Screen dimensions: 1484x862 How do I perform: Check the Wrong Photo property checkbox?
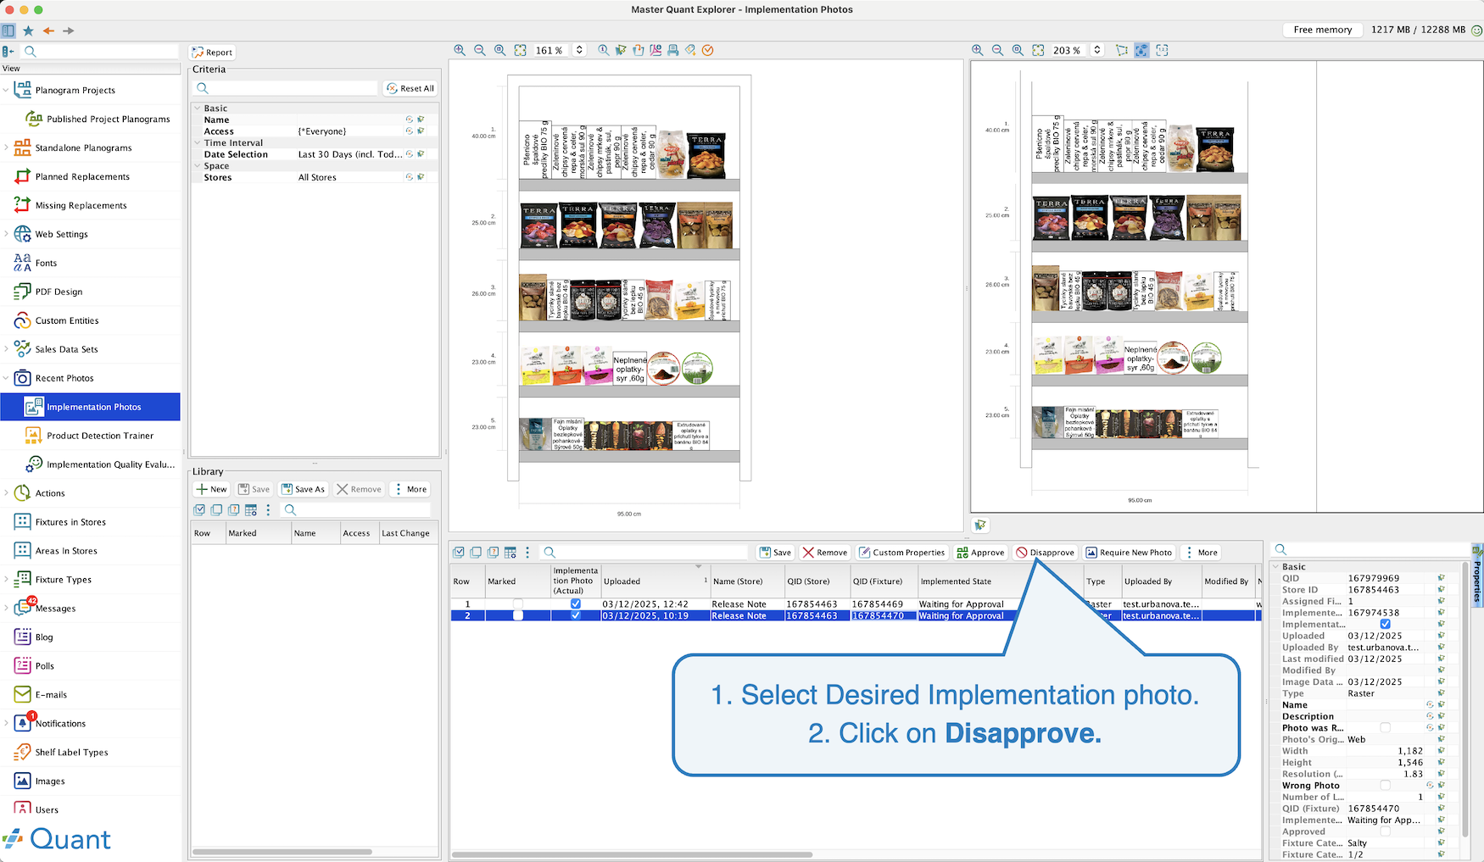pyautogui.click(x=1386, y=785)
